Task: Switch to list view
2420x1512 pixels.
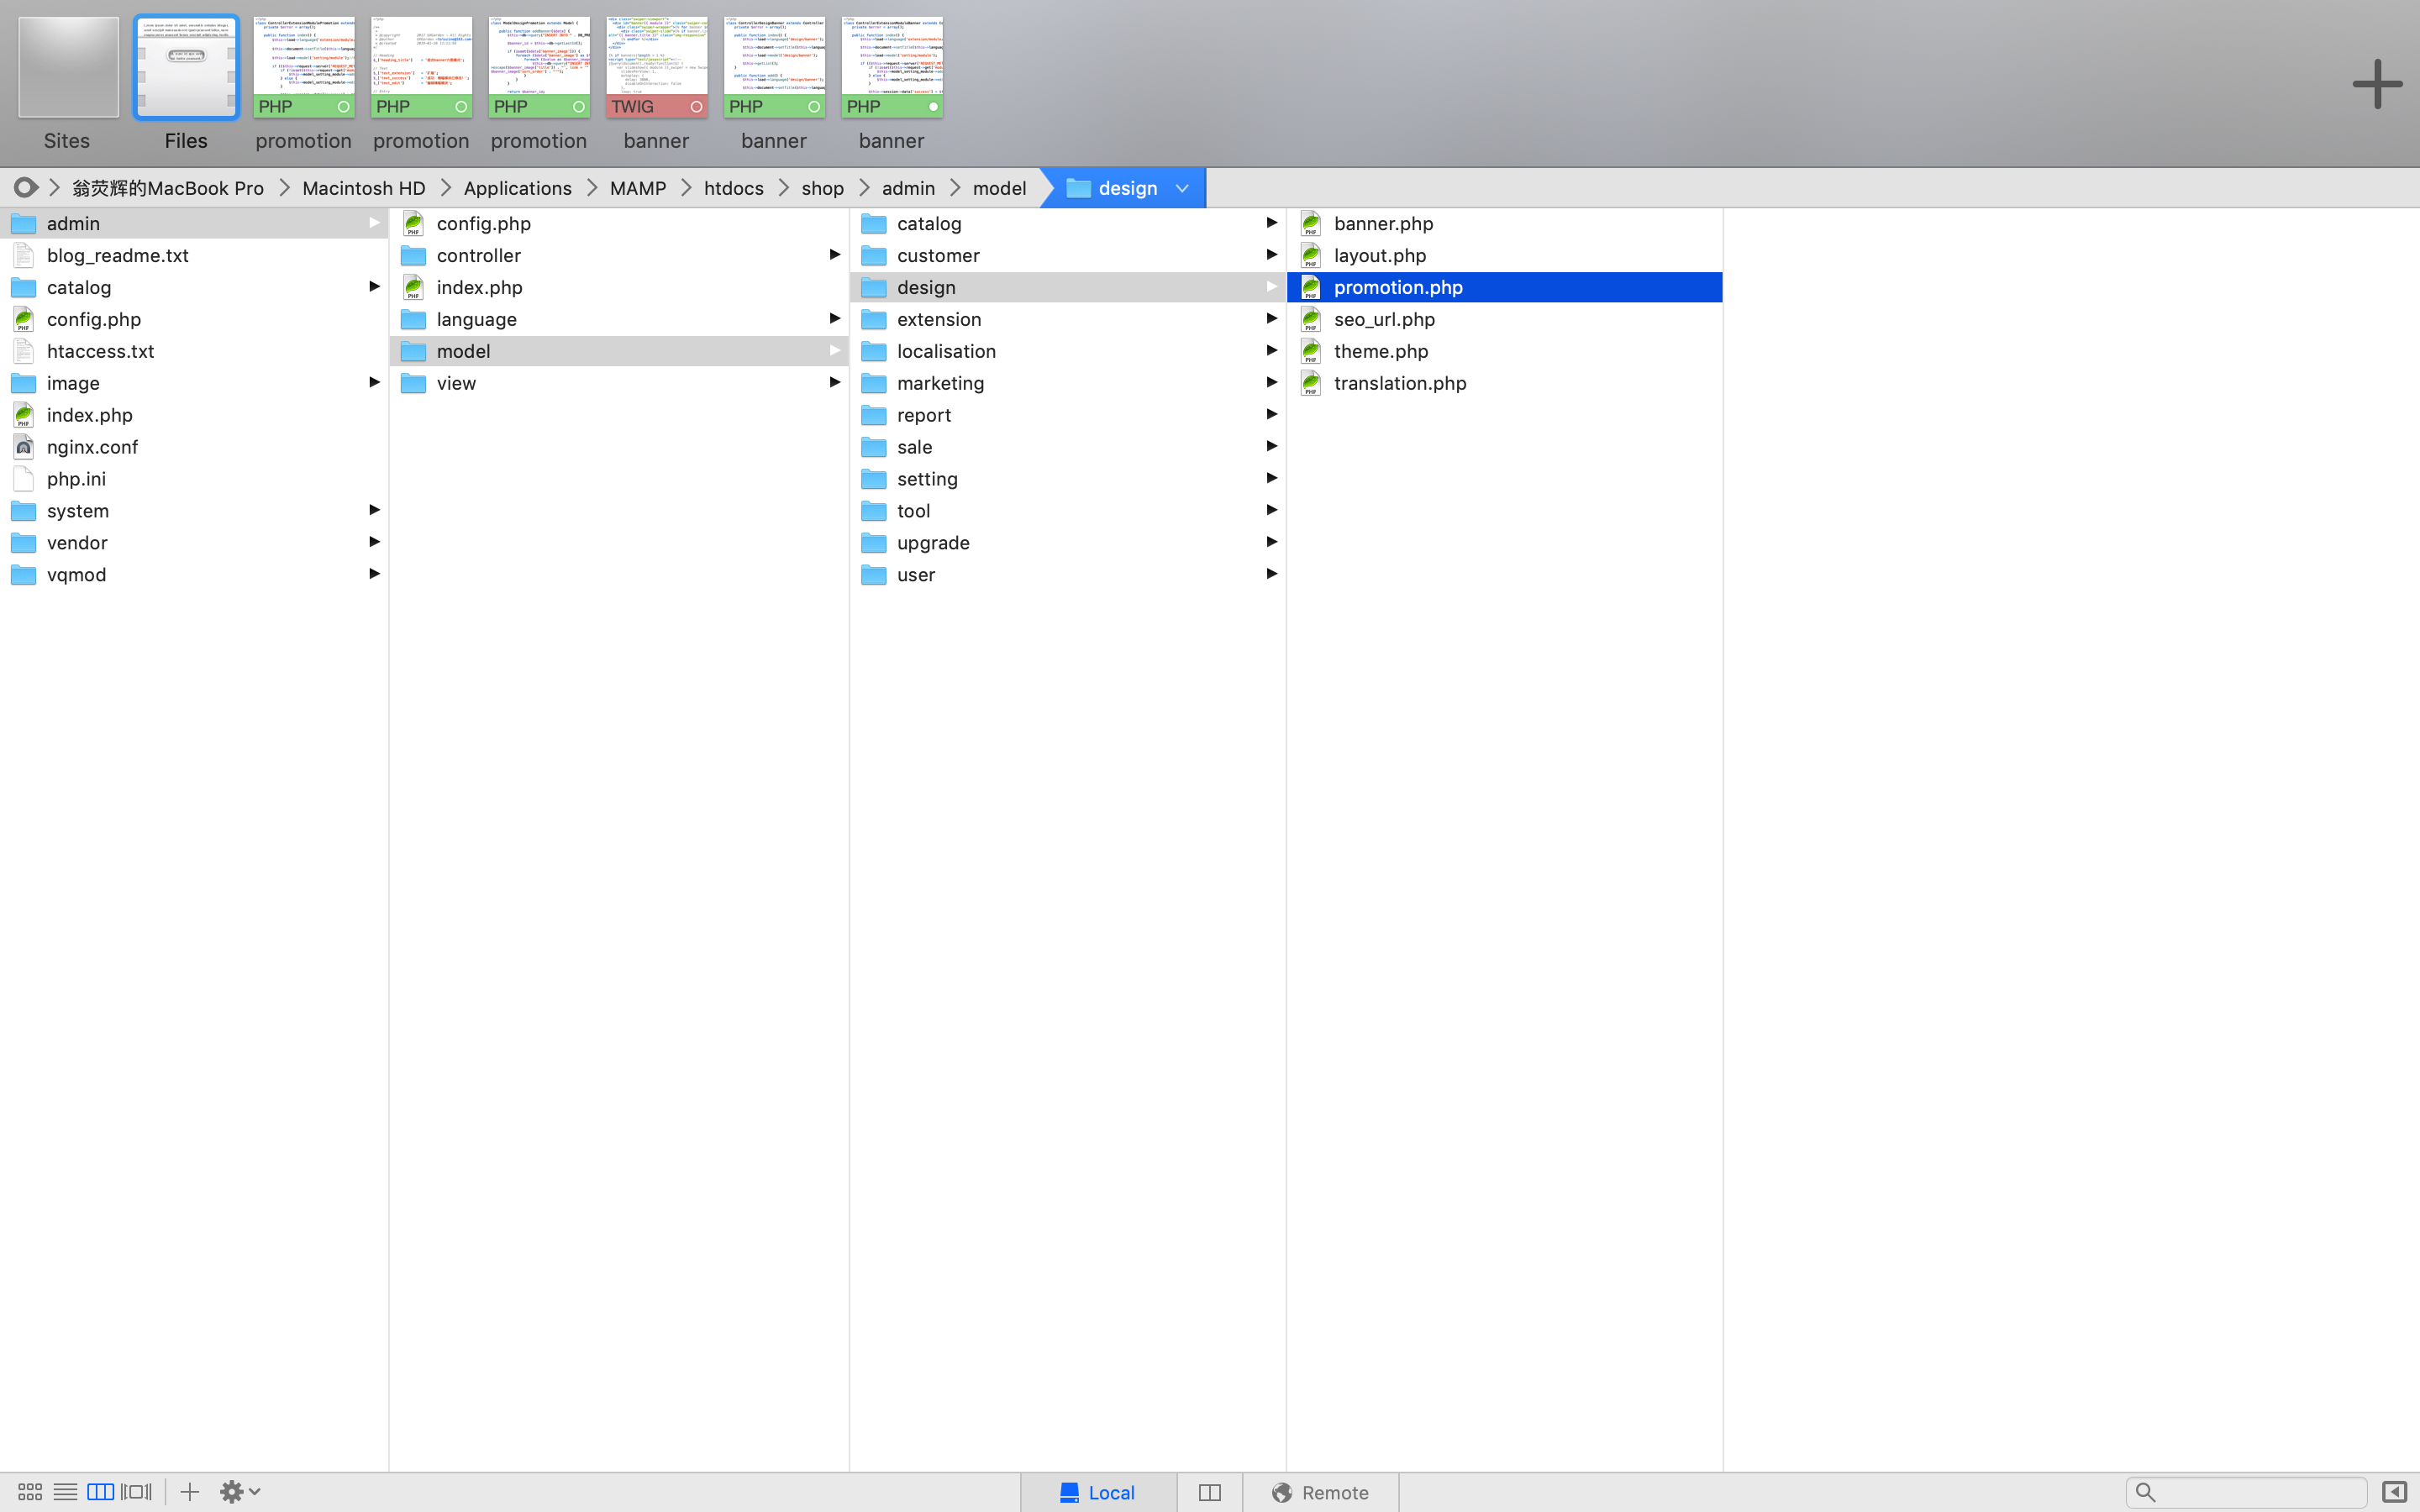Action: pos(65,1491)
